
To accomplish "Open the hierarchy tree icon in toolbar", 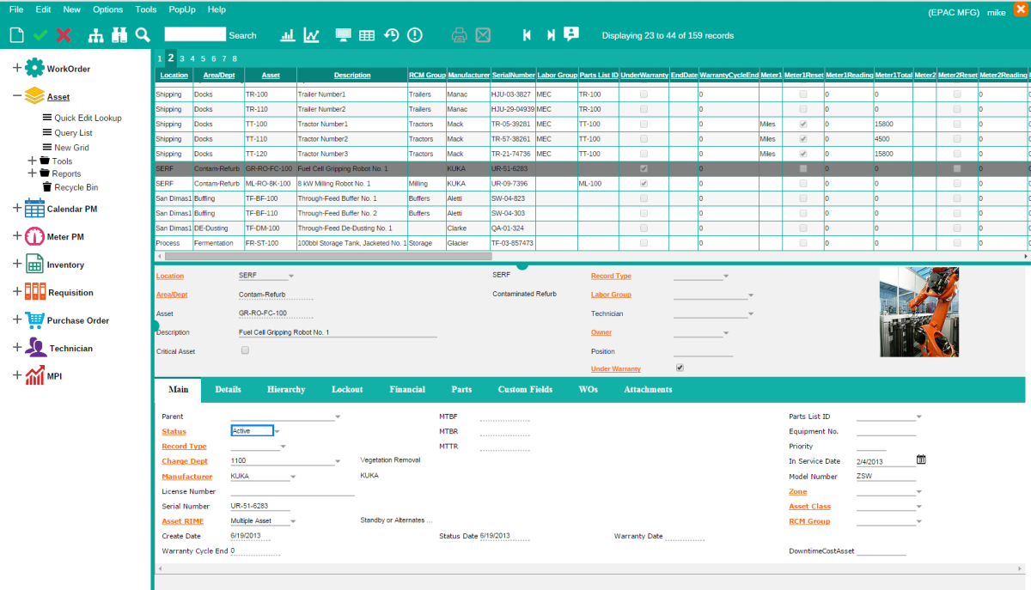I will coord(95,35).
